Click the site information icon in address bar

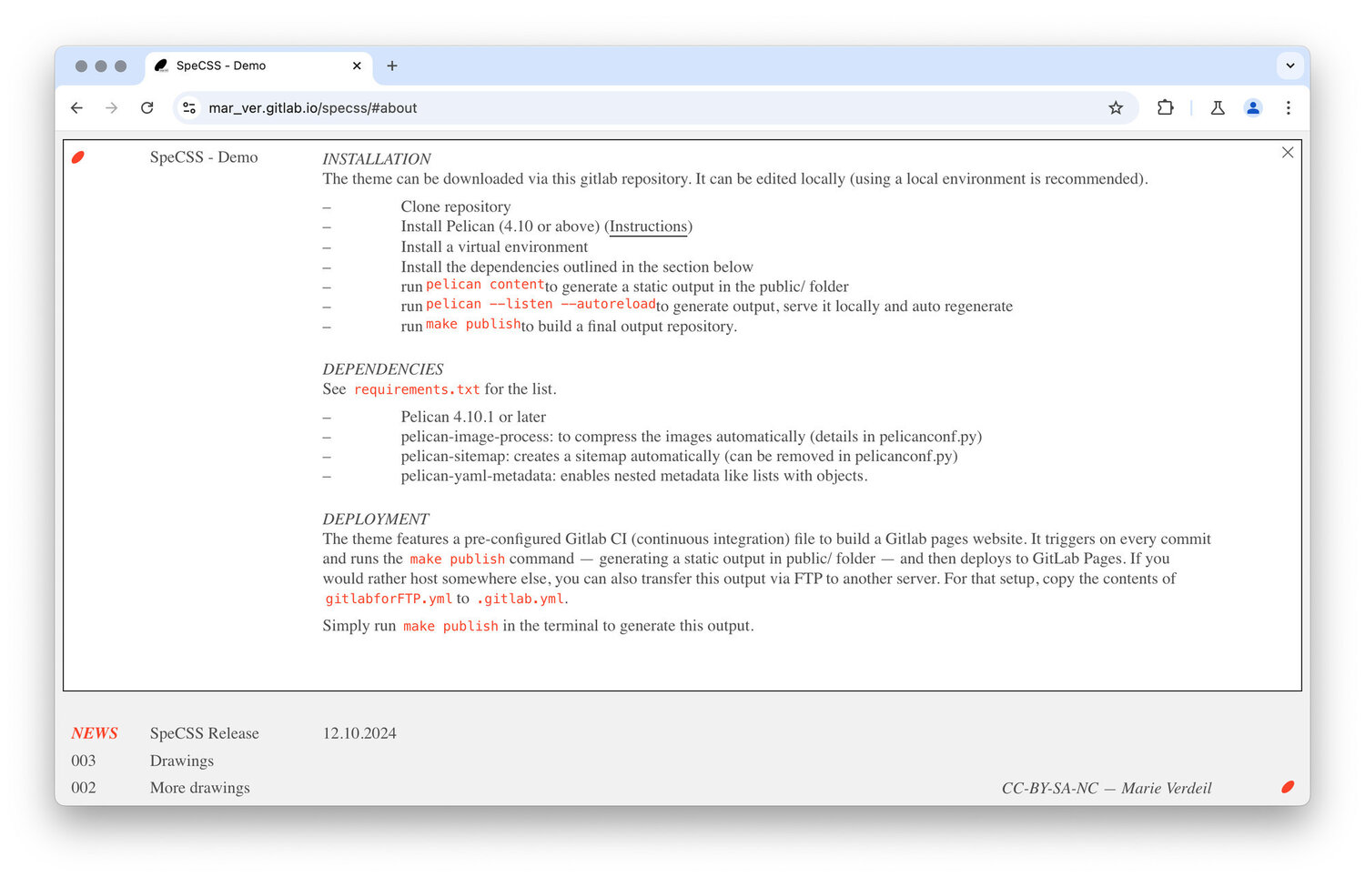[188, 107]
